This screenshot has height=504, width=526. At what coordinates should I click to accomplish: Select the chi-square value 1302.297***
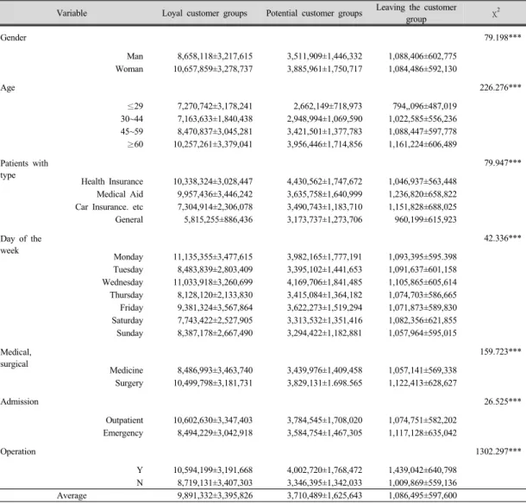(498, 451)
